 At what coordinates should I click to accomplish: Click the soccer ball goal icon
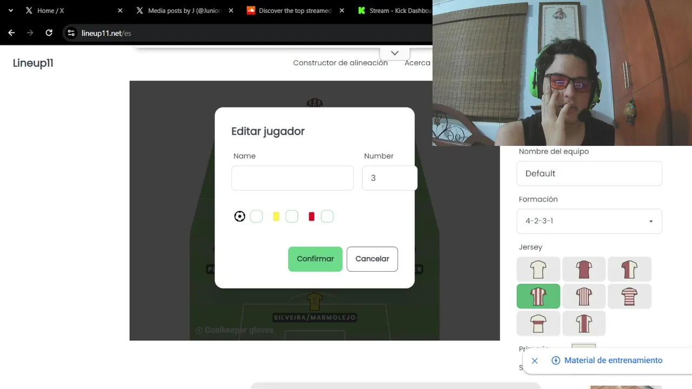tap(239, 217)
